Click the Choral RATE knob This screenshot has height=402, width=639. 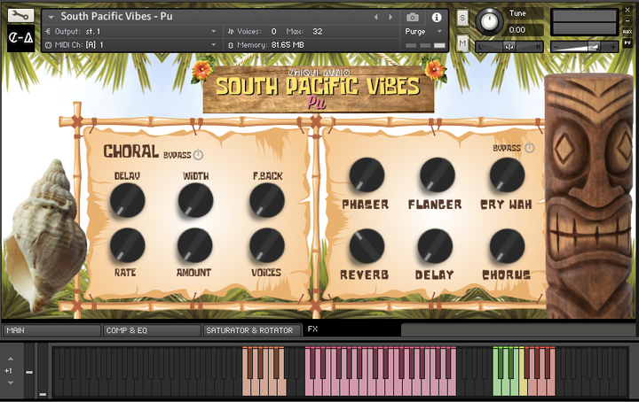127,245
